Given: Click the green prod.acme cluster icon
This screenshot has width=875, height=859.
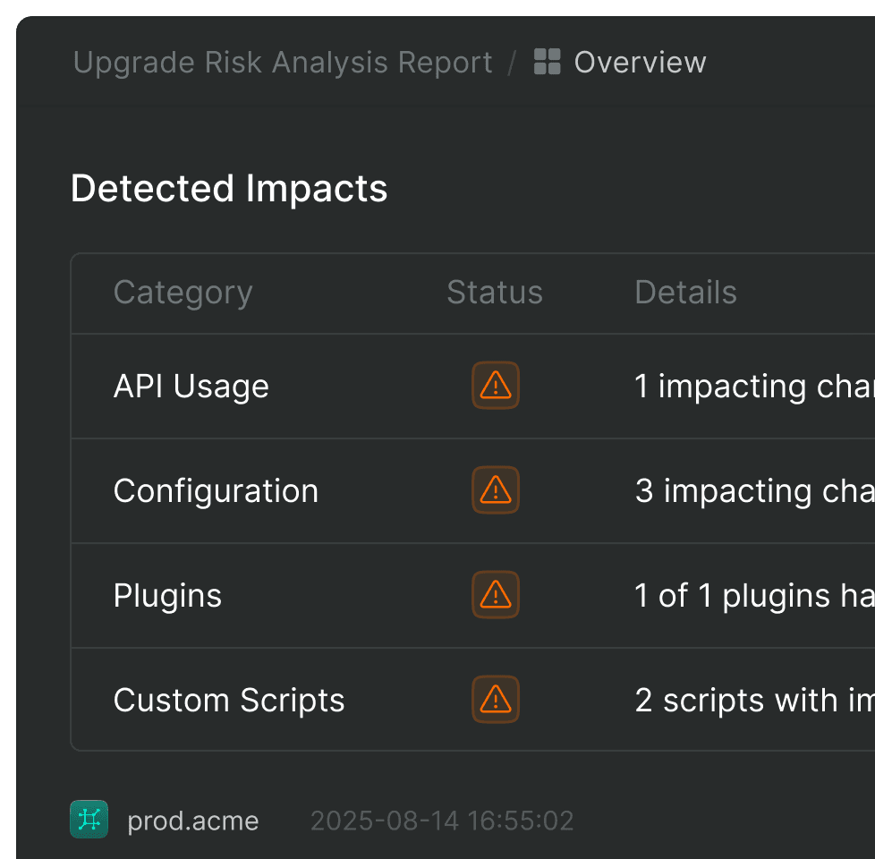Looking at the screenshot, I should pyautogui.click(x=89, y=820).
